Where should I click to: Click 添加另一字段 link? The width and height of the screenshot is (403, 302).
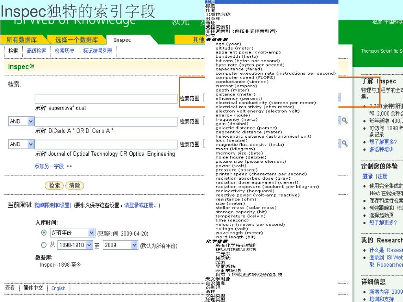pyautogui.click(x=53, y=166)
